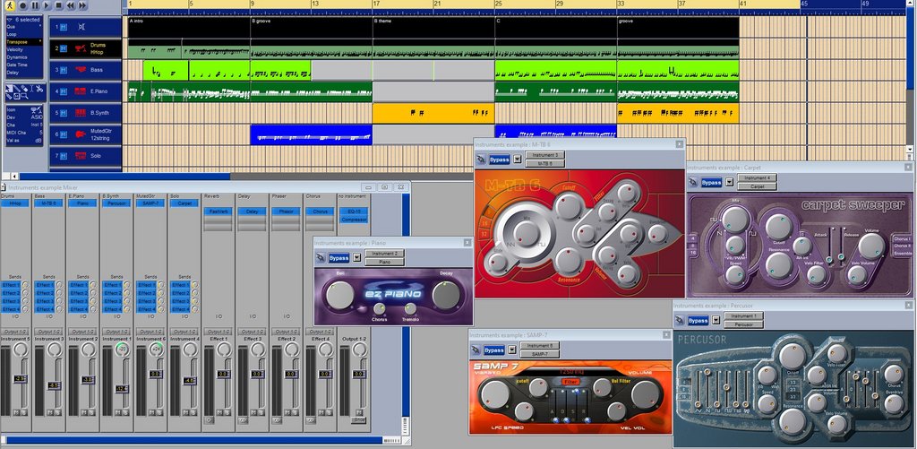Click the Drums track drum-kit icon
The image size is (917, 449).
tap(81, 48)
